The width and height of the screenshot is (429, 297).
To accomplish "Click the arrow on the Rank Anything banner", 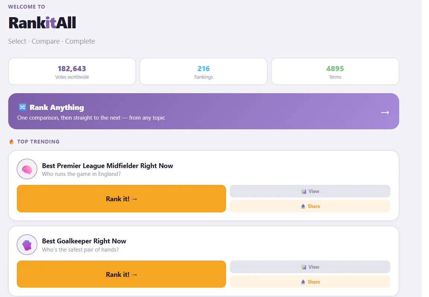I will coord(385,112).
